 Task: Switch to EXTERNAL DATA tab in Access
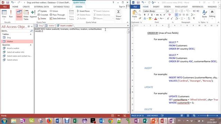[x=41, y=7]
